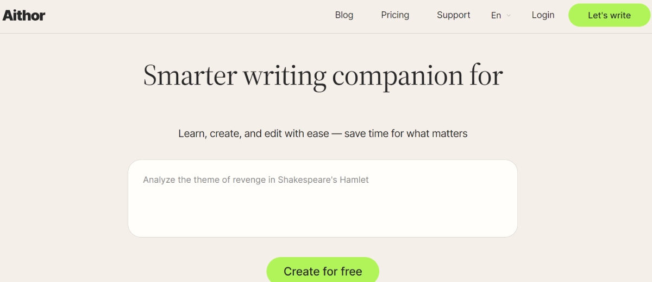Open the Support link

(x=453, y=15)
